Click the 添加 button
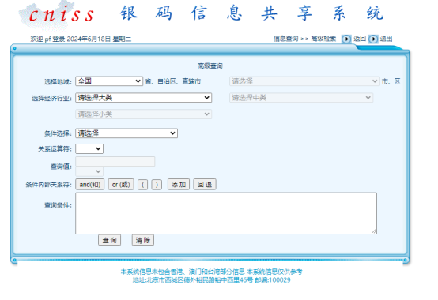The image size is (438, 300). point(179,184)
